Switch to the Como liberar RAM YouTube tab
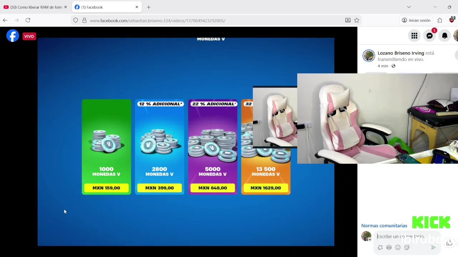Screen dimensions: 458x257 (x=35, y=7)
